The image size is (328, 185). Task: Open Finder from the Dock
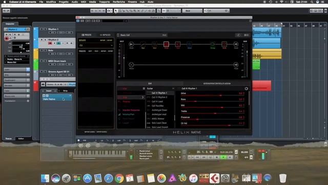tap(45, 178)
